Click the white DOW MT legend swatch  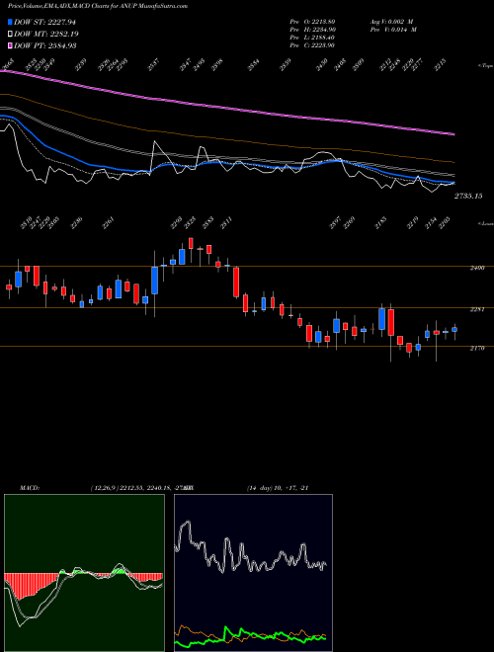click(x=10, y=35)
